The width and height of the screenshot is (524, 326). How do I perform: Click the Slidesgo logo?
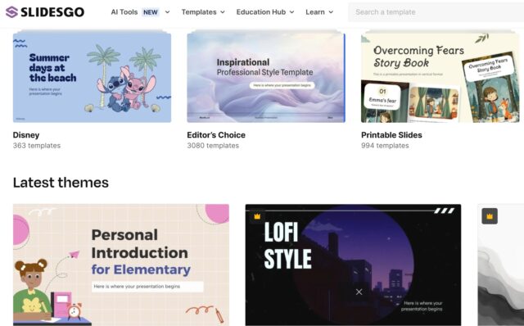pos(45,12)
